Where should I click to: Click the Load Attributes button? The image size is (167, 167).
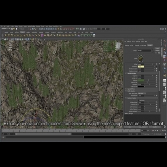[x=142, y=127]
